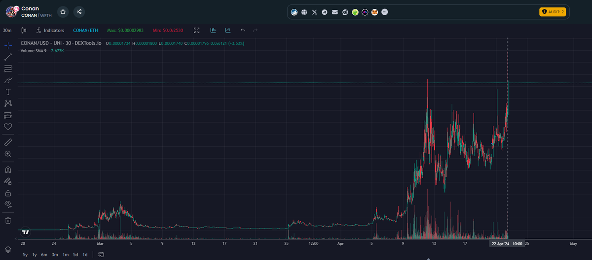Open the green CoinGecko icon link

pyautogui.click(x=355, y=12)
